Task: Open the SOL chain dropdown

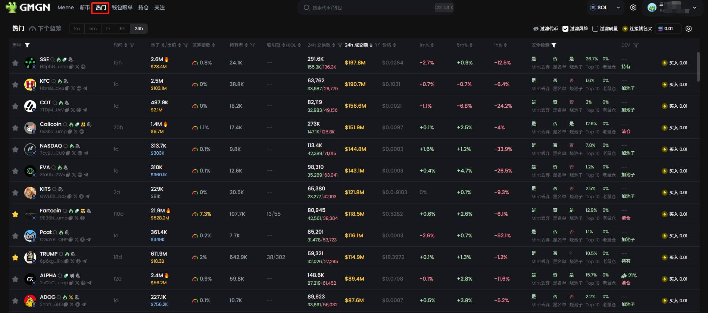Action: [x=606, y=7]
